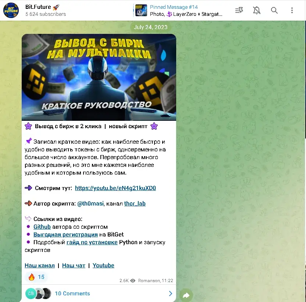Click the Romanson, 11:22 timestamp
Image resolution: width=306 pixels, height=302 pixels.
tap(156, 281)
